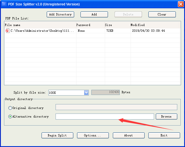Click the Modified column header

pos(155,25)
